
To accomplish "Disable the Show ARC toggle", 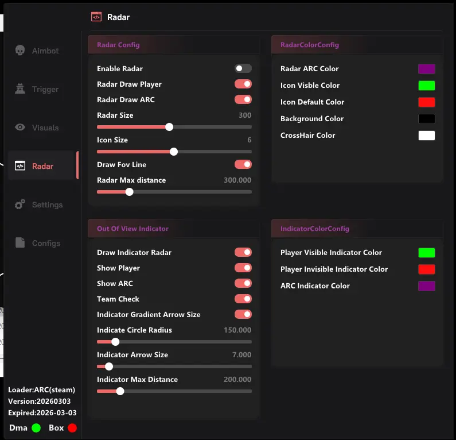I will coord(243,283).
